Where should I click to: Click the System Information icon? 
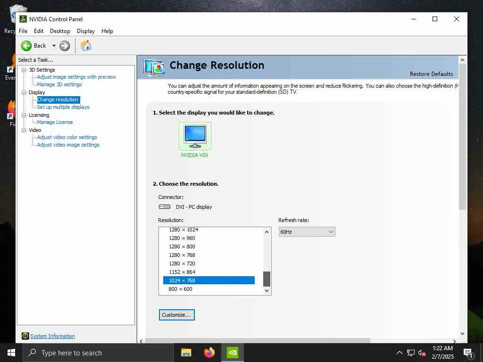(25, 336)
